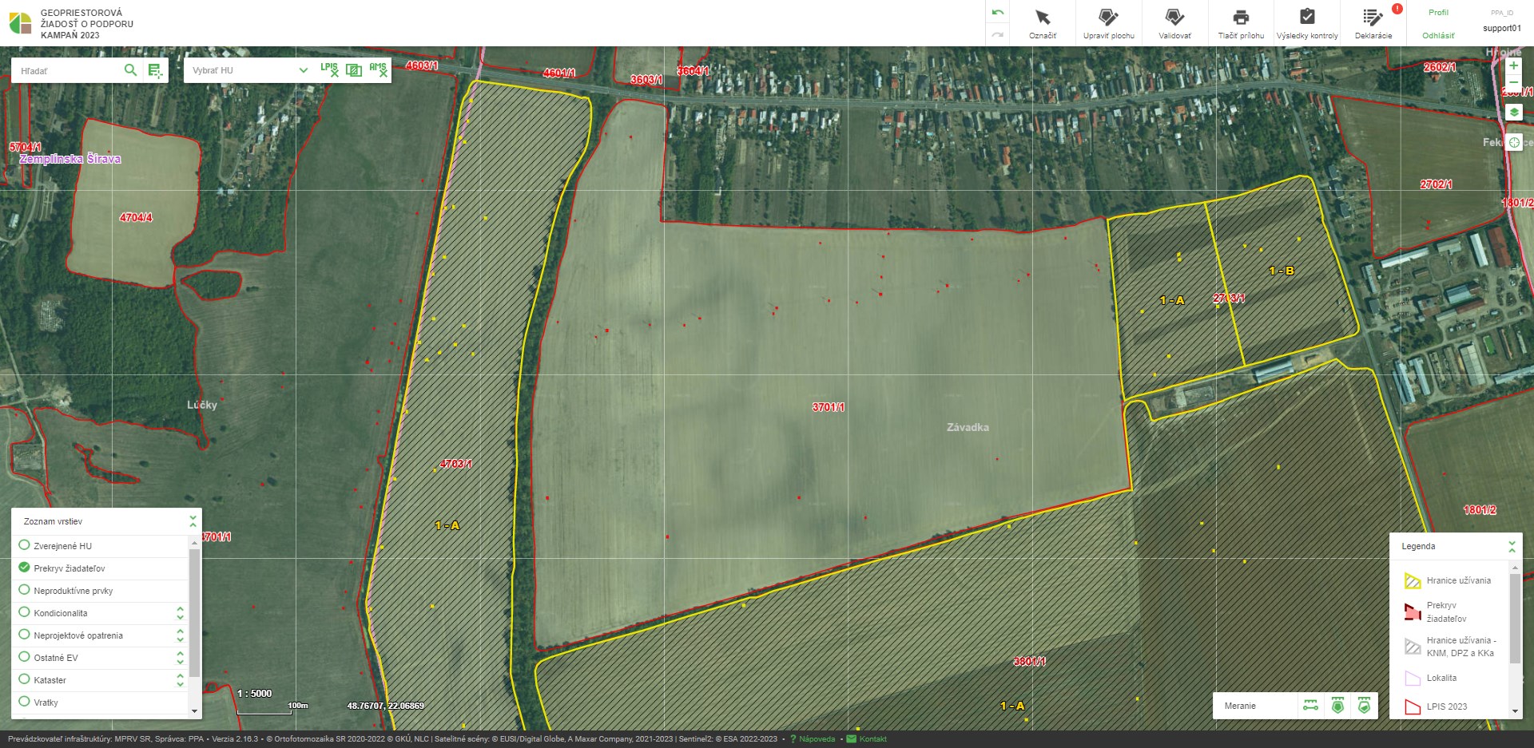Click the LPIS 2023 legend swatch
The width and height of the screenshot is (1534, 748).
coord(1413,706)
